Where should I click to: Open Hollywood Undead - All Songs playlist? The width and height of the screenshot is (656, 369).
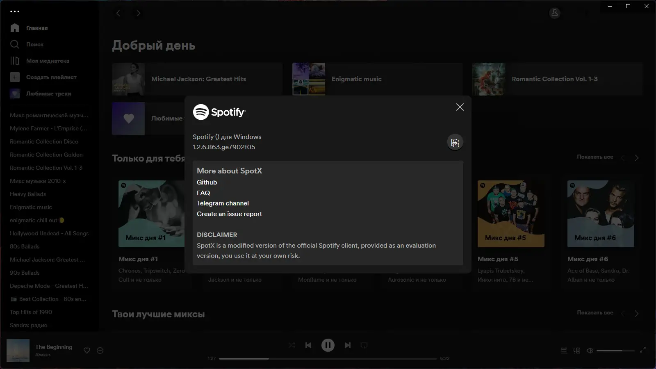pyautogui.click(x=49, y=233)
